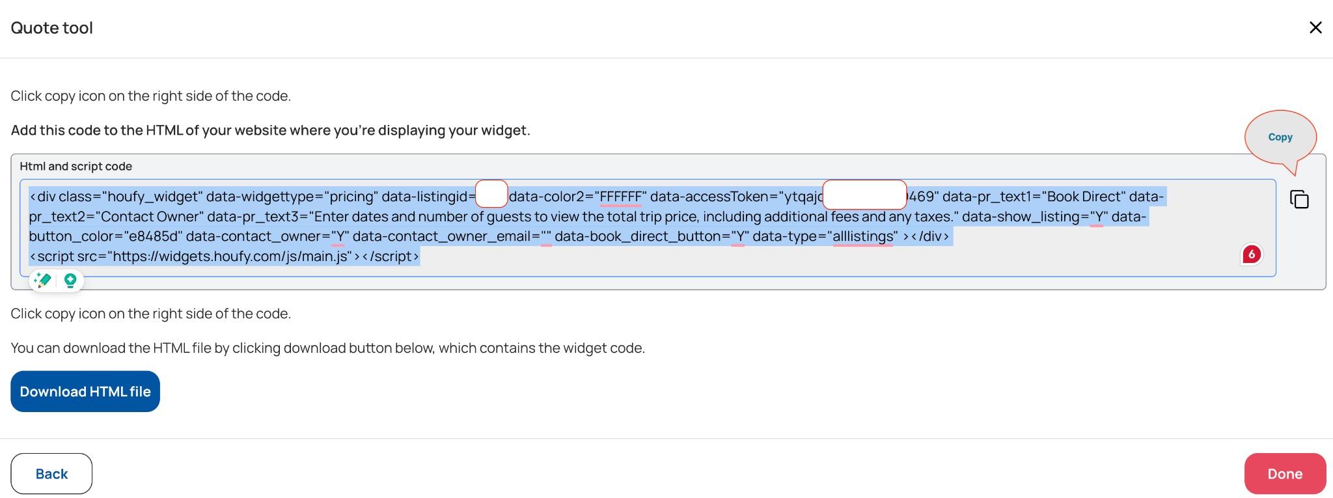This screenshot has height=498, width=1333.
Task: Click the redacted listing ID box
Action: [491, 194]
